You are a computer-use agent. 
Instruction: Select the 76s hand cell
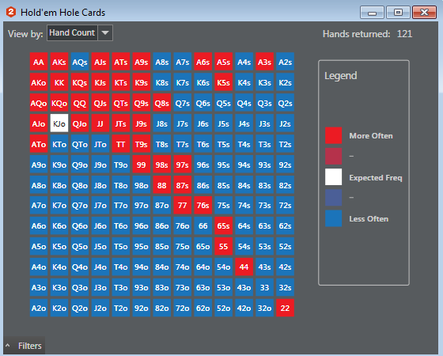pos(203,205)
